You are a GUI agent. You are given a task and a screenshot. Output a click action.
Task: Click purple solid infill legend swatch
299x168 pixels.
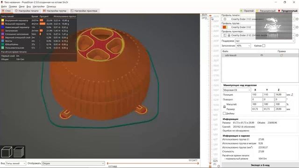tap(3, 34)
